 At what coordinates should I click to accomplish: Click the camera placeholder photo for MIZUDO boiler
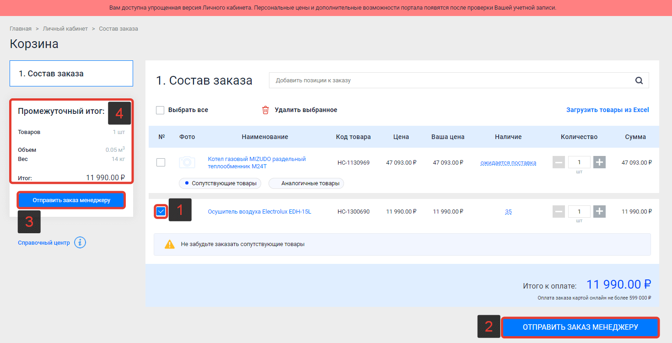[x=187, y=162]
